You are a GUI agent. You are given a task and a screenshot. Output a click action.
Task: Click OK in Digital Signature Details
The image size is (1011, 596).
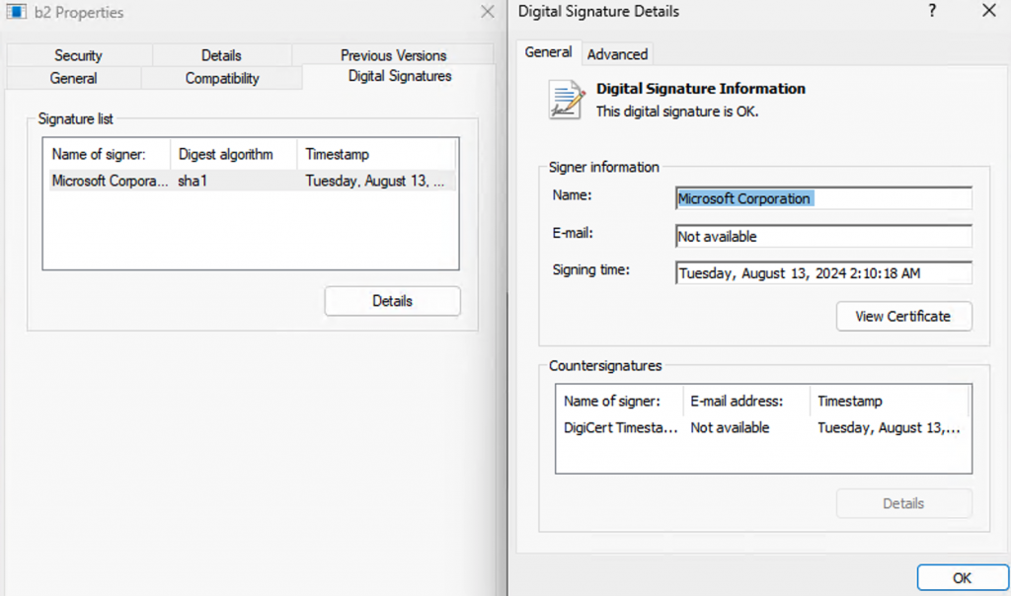[x=962, y=578]
